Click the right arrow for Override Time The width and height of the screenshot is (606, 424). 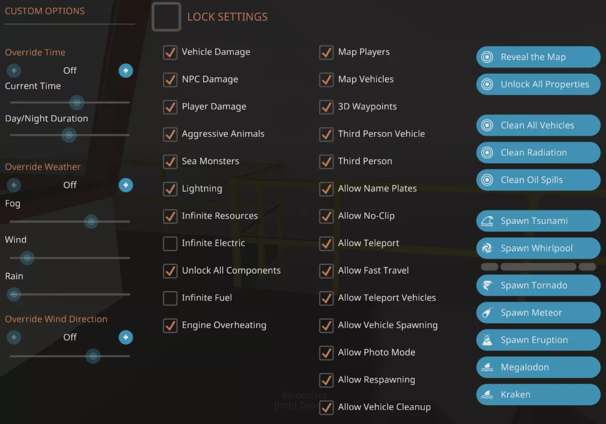coord(126,70)
